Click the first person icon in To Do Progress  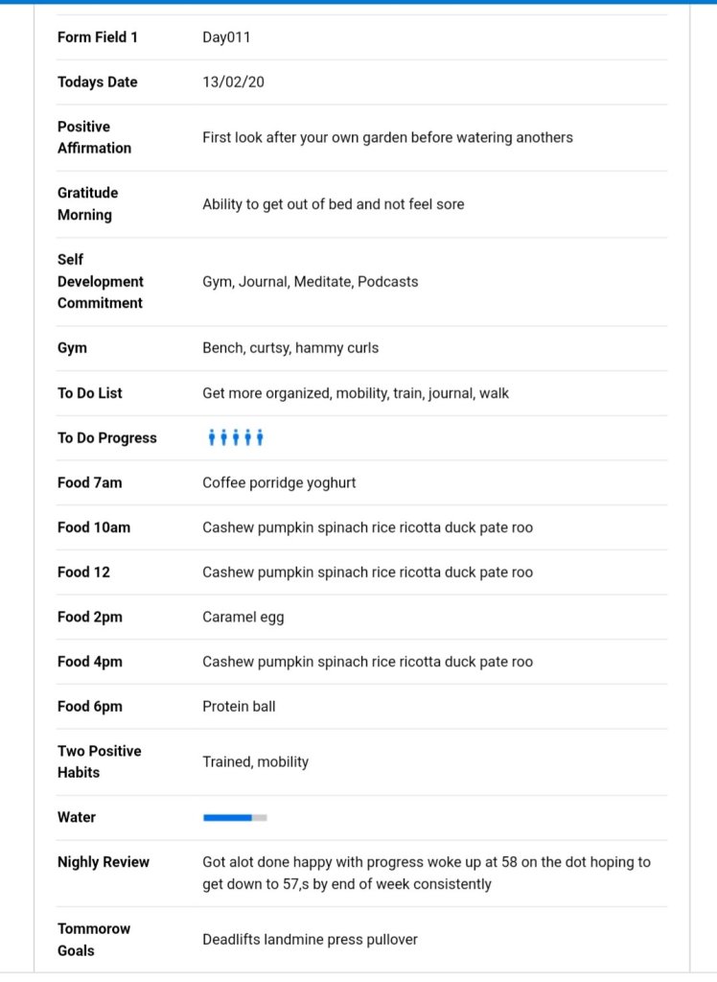(x=211, y=438)
